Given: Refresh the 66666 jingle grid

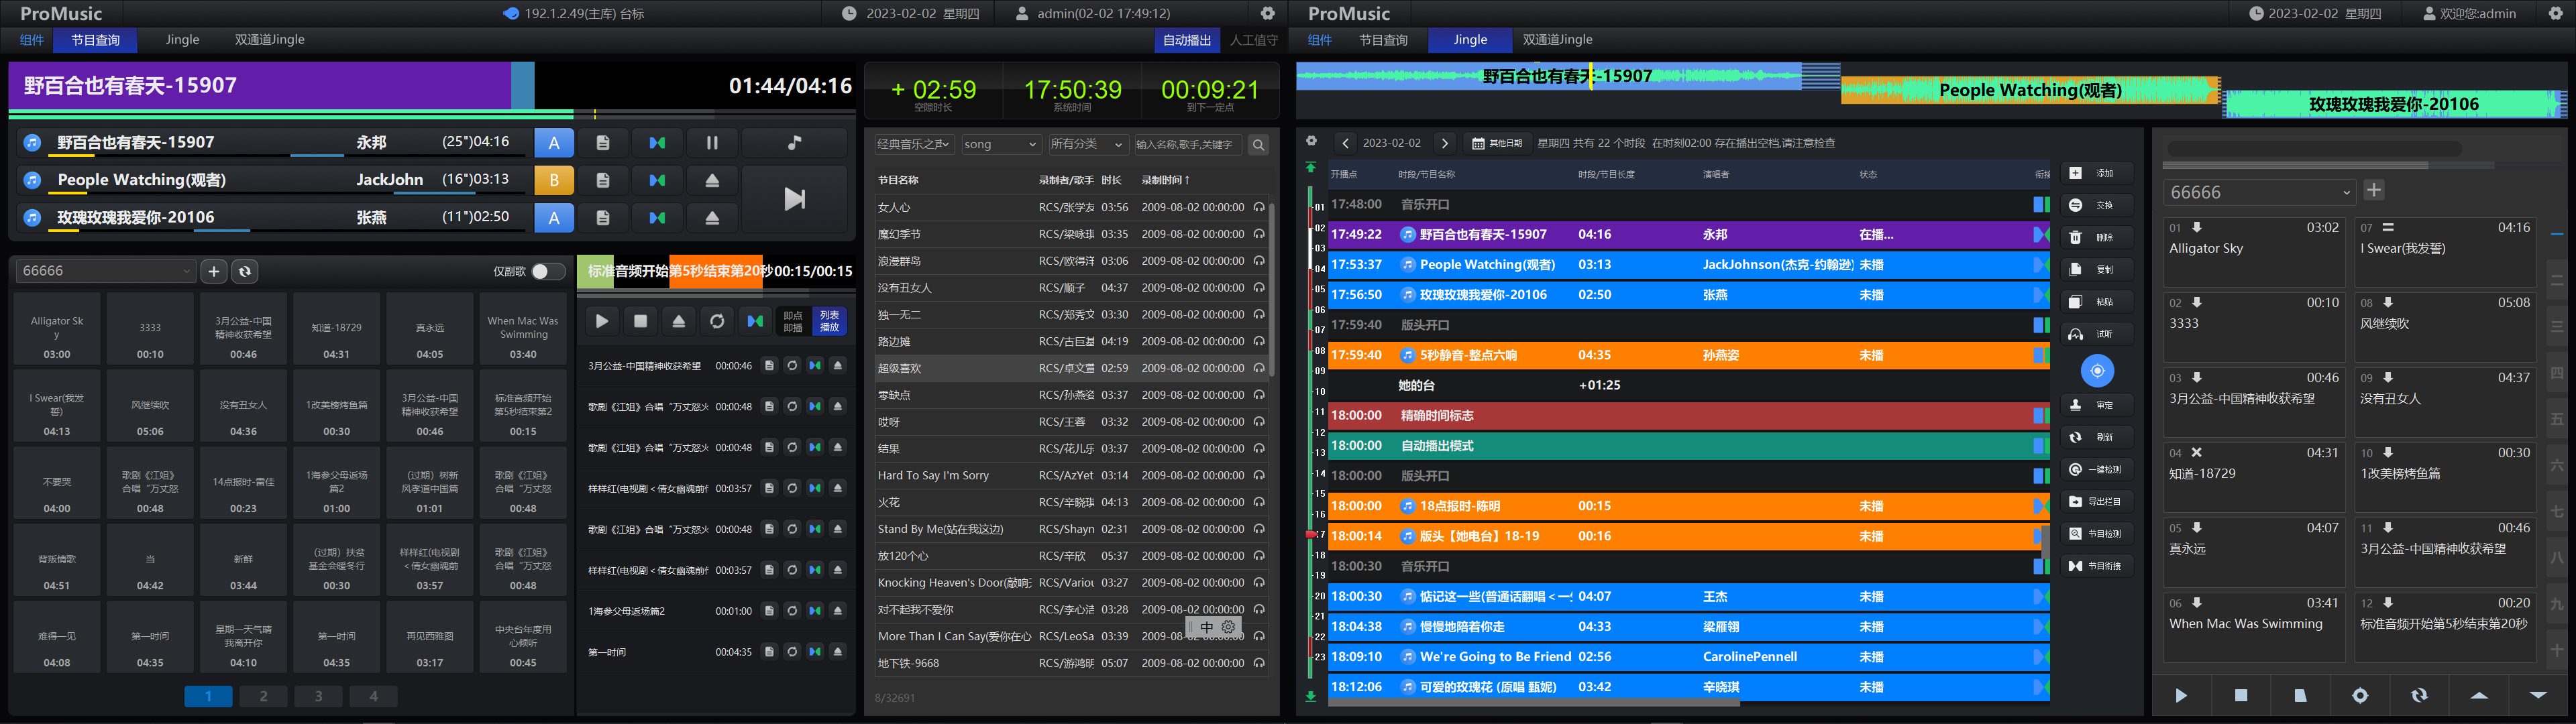Looking at the screenshot, I should (245, 271).
